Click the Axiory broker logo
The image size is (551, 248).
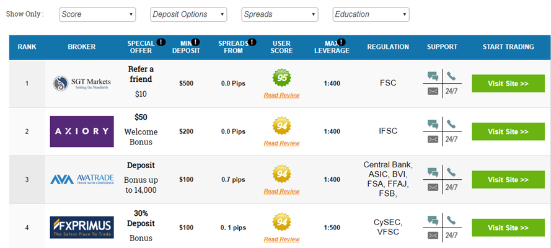tap(82, 131)
